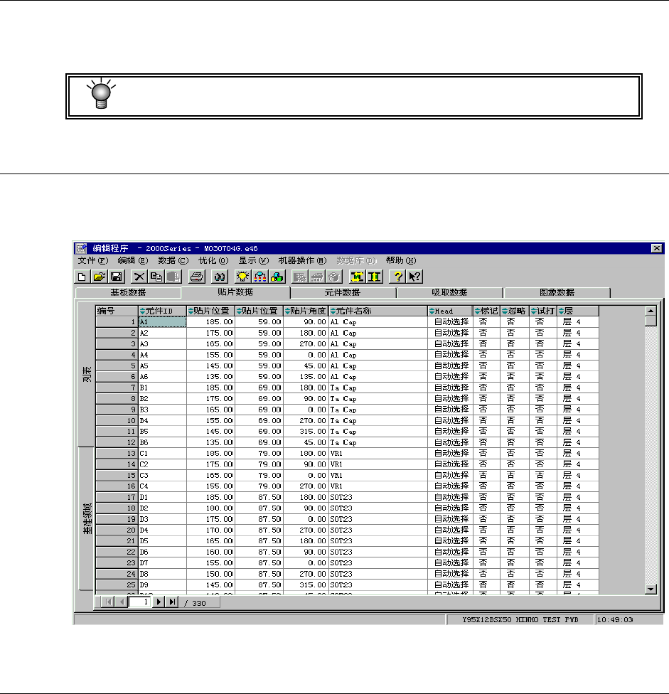The image size is (669, 694).
Task: Click the SOT23 name cell in row D7
Action: point(378,563)
